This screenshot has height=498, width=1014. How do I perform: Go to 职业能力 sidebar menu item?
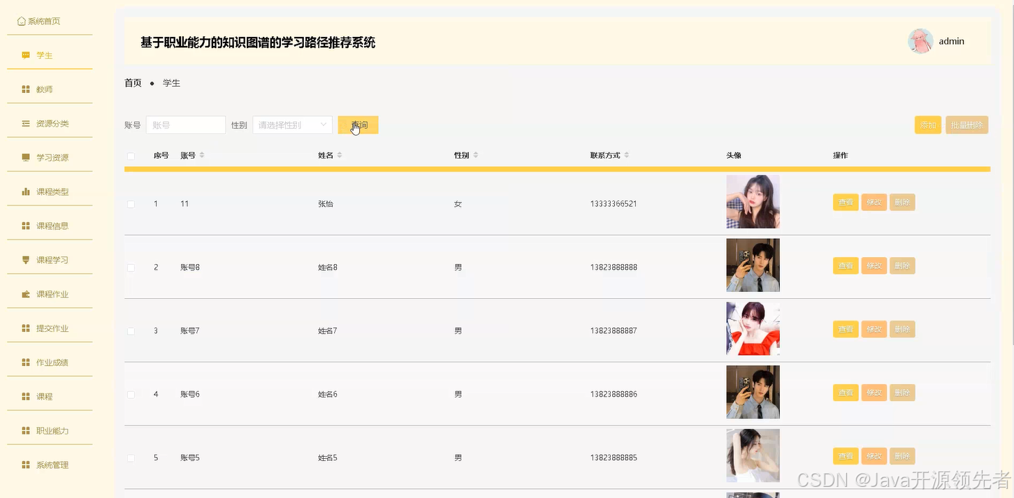52,431
